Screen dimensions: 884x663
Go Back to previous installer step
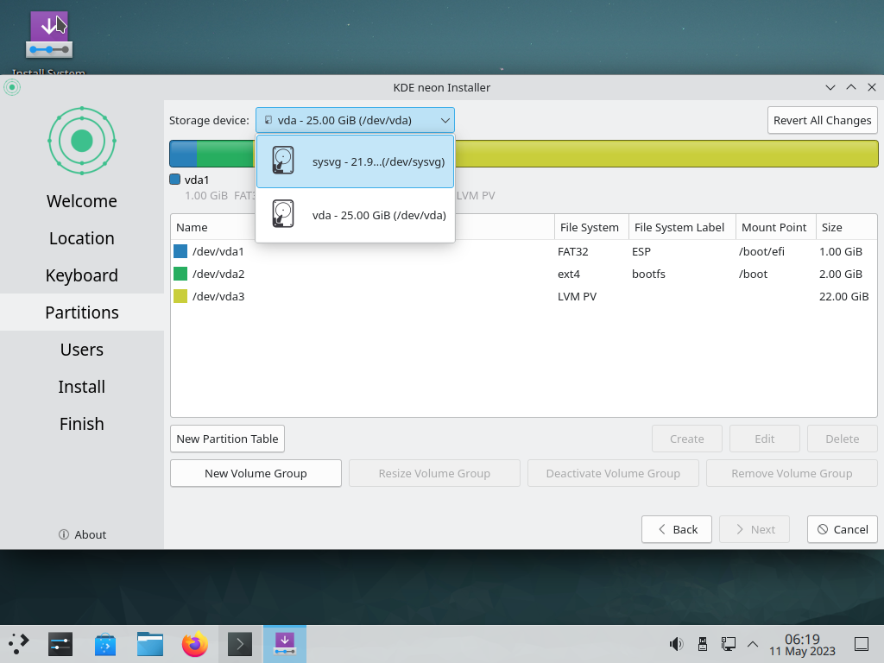pyautogui.click(x=677, y=529)
